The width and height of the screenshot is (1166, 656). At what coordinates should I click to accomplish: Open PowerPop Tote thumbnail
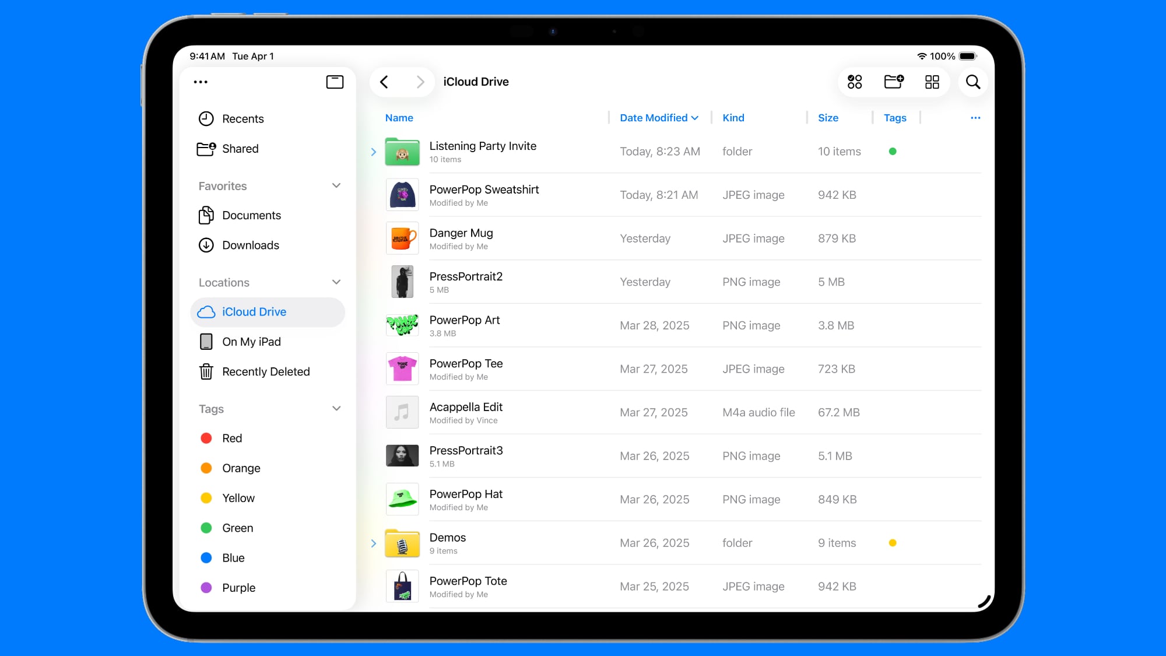point(402,586)
